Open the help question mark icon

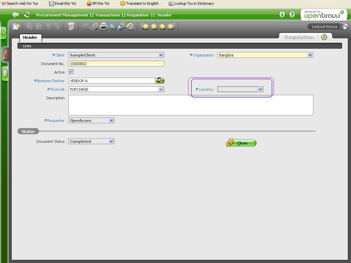tap(292, 14)
